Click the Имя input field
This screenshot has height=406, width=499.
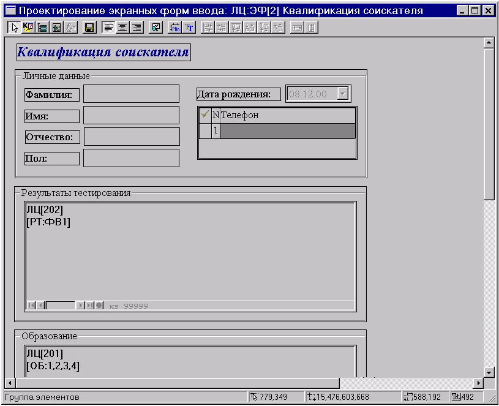click(131, 115)
